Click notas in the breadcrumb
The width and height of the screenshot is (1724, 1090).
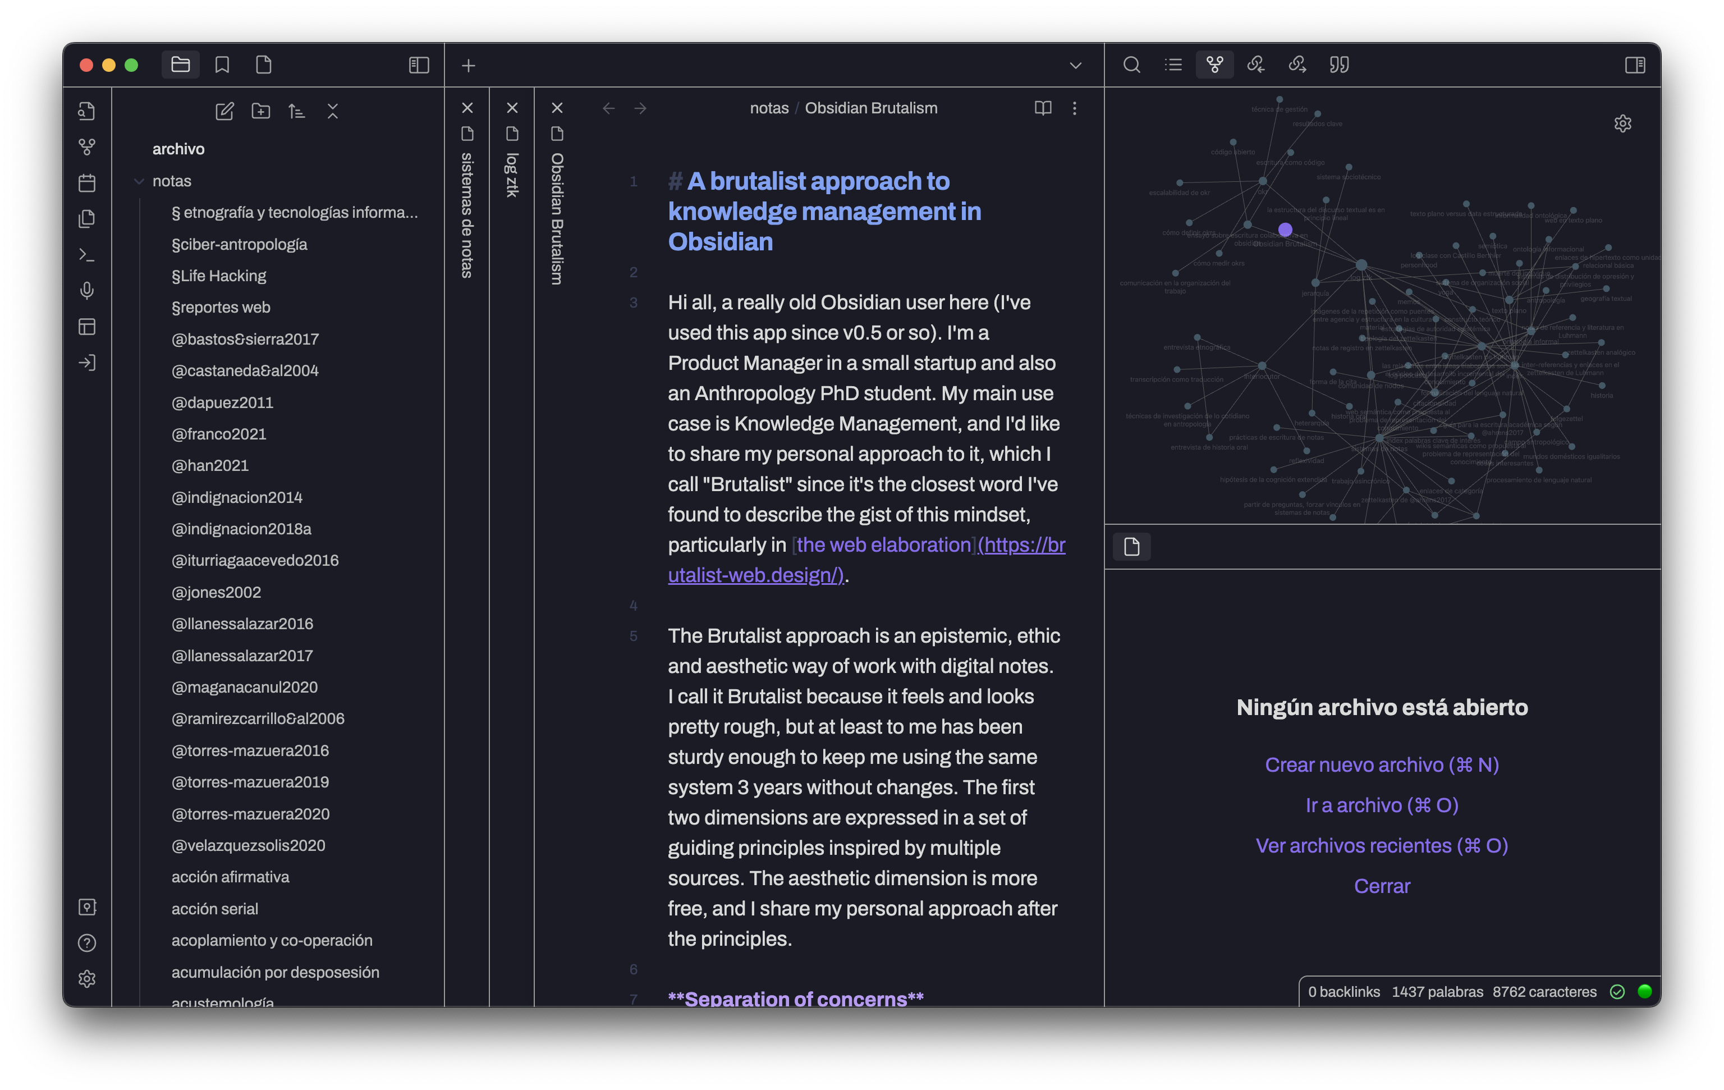click(769, 108)
